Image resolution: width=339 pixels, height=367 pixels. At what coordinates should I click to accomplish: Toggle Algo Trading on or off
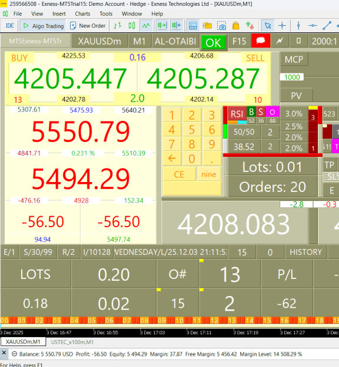point(44,26)
